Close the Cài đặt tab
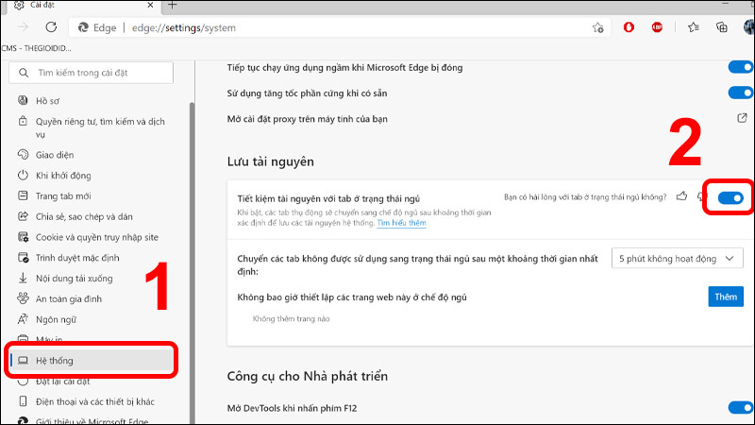This screenshot has width=755, height=425. (150, 5)
